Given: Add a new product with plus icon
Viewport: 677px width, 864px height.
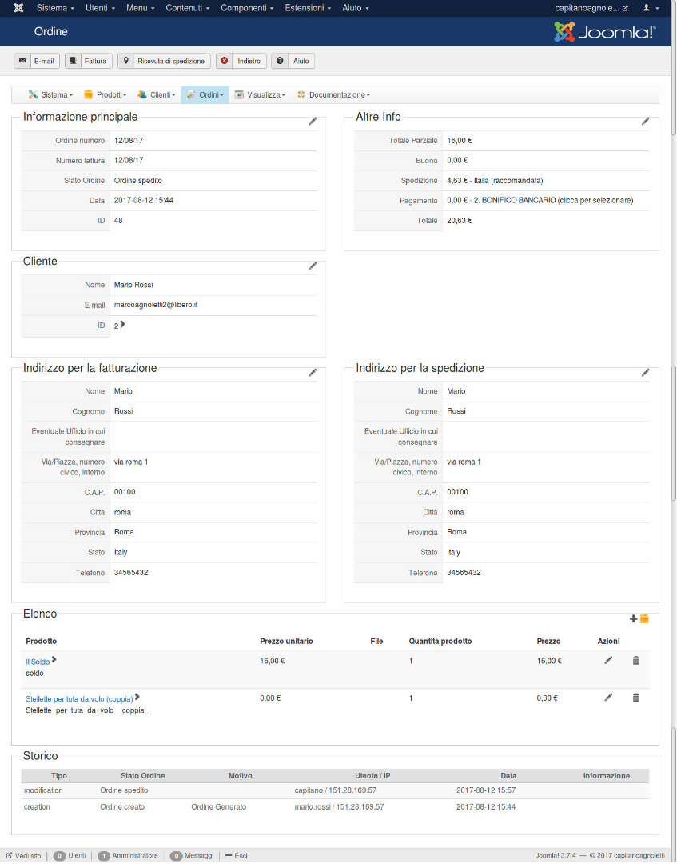Looking at the screenshot, I should [x=634, y=618].
